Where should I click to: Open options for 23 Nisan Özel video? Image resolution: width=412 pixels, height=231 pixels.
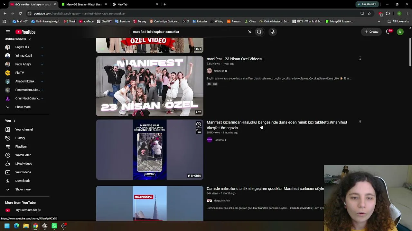click(x=360, y=58)
